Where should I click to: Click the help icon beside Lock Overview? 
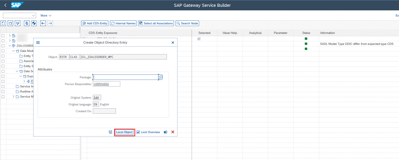coord(165,132)
